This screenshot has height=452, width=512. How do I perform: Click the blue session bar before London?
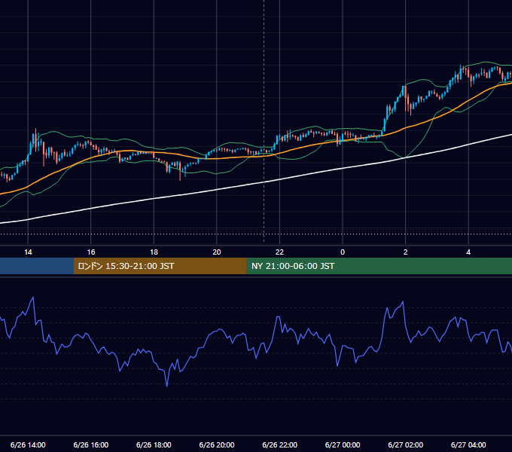(37, 266)
